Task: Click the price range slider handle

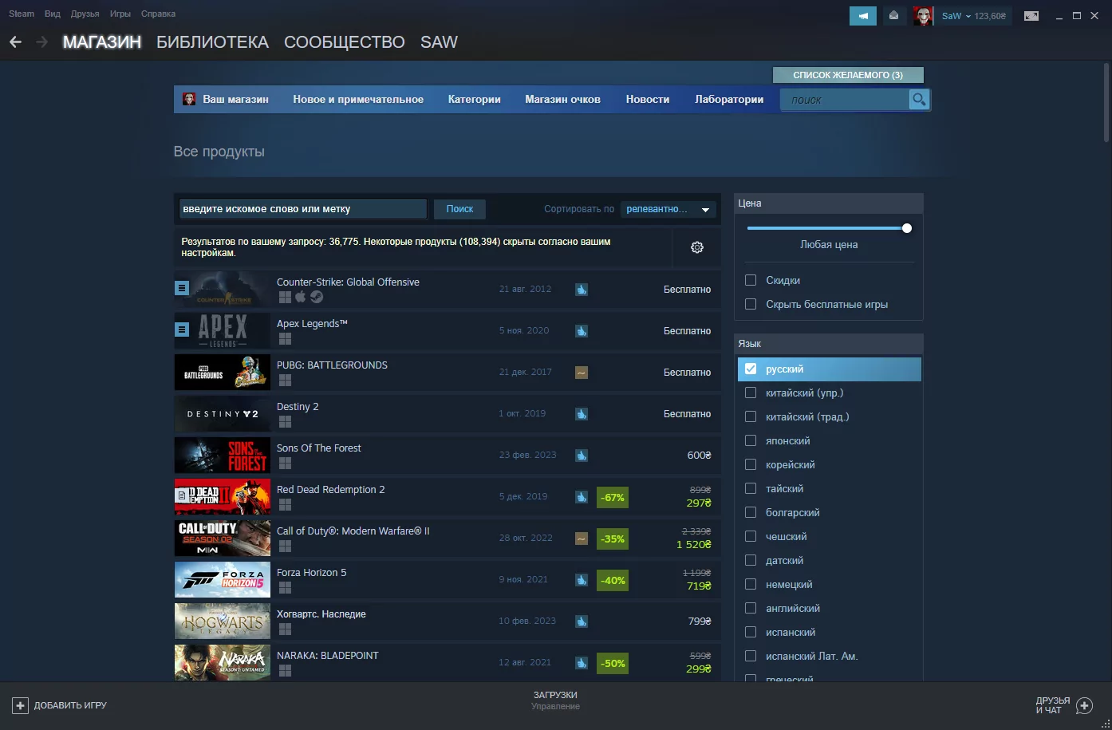Action: [x=906, y=228]
